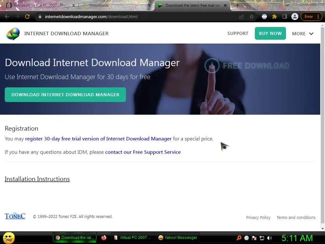Viewport: 325px width, 244px height.
Task: Click the flag security tray icon
Action: coord(254,238)
